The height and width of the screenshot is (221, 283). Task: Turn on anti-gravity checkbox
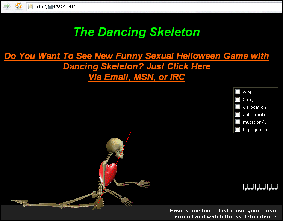coord(238,114)
